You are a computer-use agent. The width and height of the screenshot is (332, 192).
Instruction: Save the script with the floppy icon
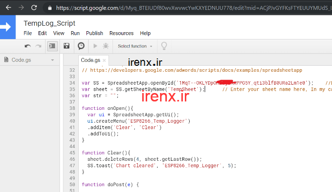66,46
